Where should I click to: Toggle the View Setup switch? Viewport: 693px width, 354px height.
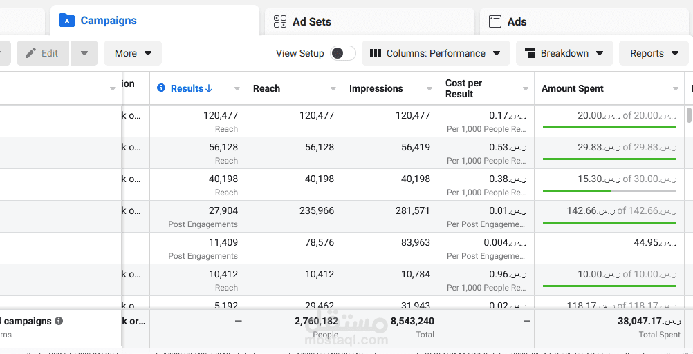343,53
